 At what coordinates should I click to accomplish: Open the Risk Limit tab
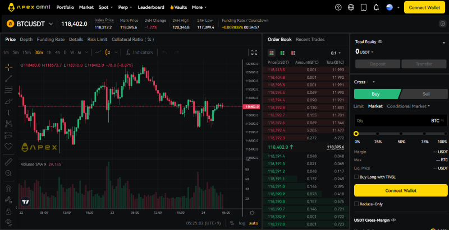pos(97,39)
